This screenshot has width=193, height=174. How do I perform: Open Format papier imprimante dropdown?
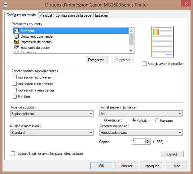pyautogui.click(x=141, y=114)
